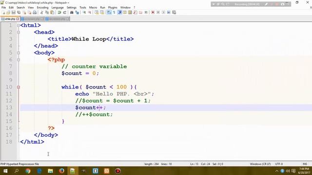Open File Explorer from the taskbar
The image size is (312, 175).
pyautogui.click(x=50, y=171)
